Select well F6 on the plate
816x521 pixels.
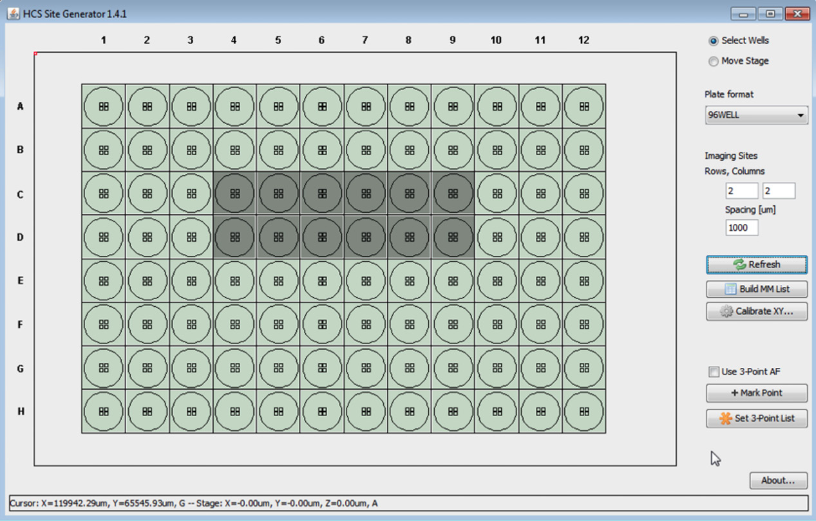pyautogui.click(x=322, y=324)
